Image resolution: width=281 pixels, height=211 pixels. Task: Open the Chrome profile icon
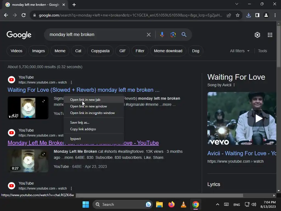click(266, 15)
